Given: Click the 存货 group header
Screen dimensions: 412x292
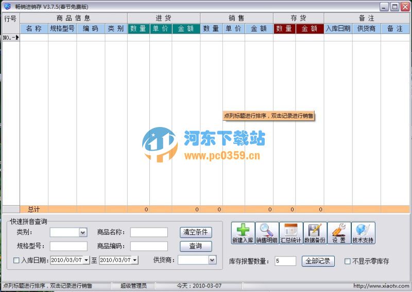Looking at the screenshot, I should point(299,18).
